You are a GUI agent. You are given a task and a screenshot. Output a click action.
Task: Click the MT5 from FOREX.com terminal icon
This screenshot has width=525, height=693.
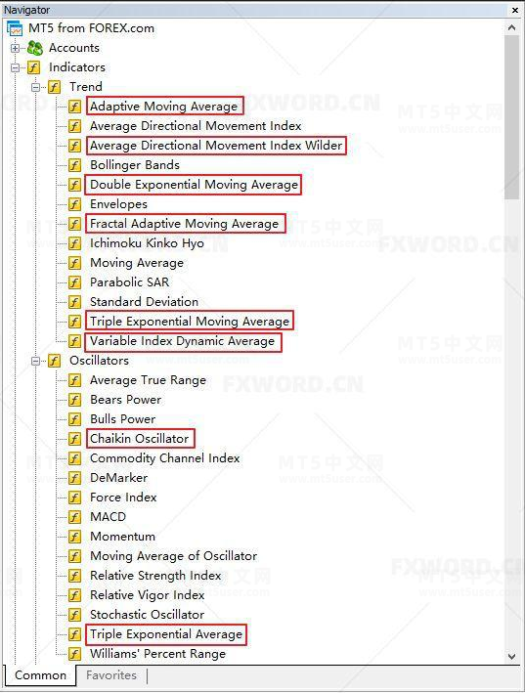(x=15, y=28)
